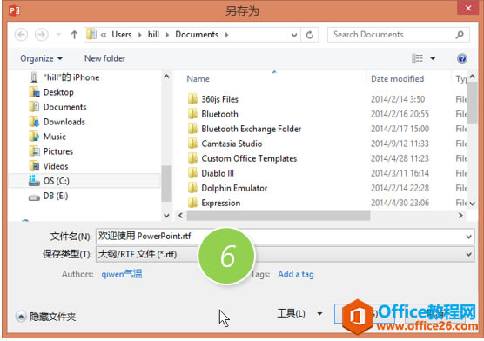Click the Search Documents field
484x341 pixels.
point(392,35)
